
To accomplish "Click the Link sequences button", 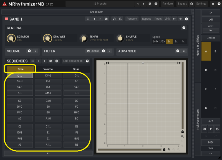I will 73,61.
